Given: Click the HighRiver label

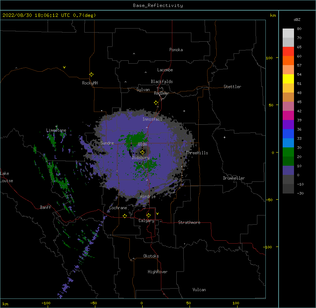Looking at the screenshot, I should pos(158,272).
